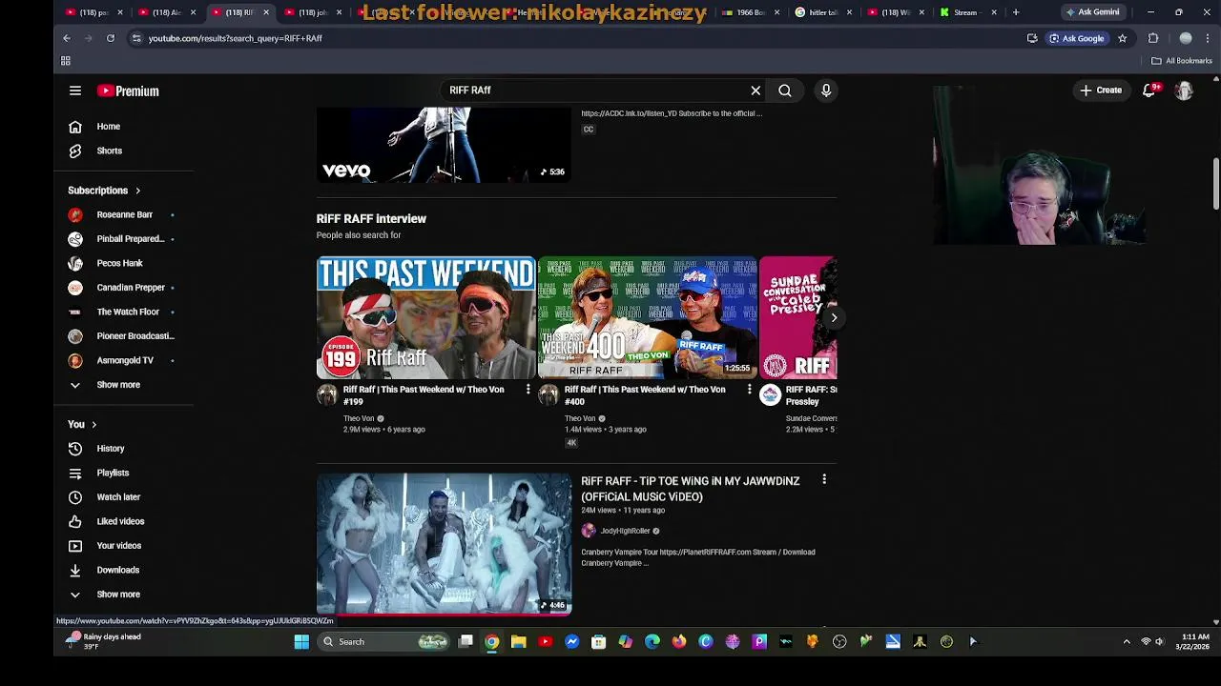Screen dimensions: 1221x686
Task: Bookmark this page with the star
Action: (x=1123, y=38)
